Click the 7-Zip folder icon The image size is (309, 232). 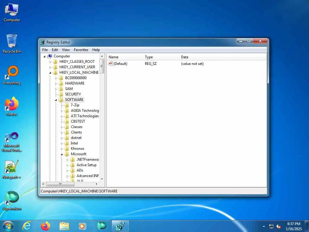coord(67,105)
